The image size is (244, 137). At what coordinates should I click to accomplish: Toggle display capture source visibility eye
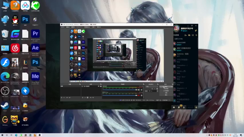(x=99, y=86)
